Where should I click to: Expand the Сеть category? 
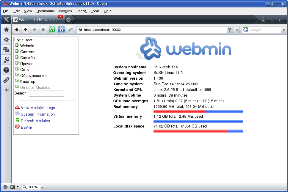pos(17,69)
